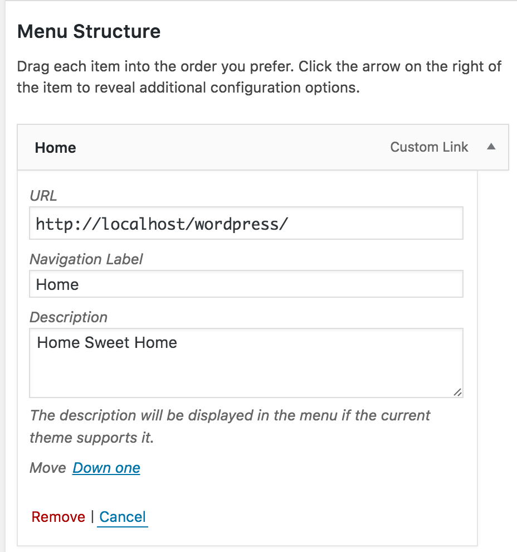Click the Drag each item instruction paragraph

click(x=259, y=77)
